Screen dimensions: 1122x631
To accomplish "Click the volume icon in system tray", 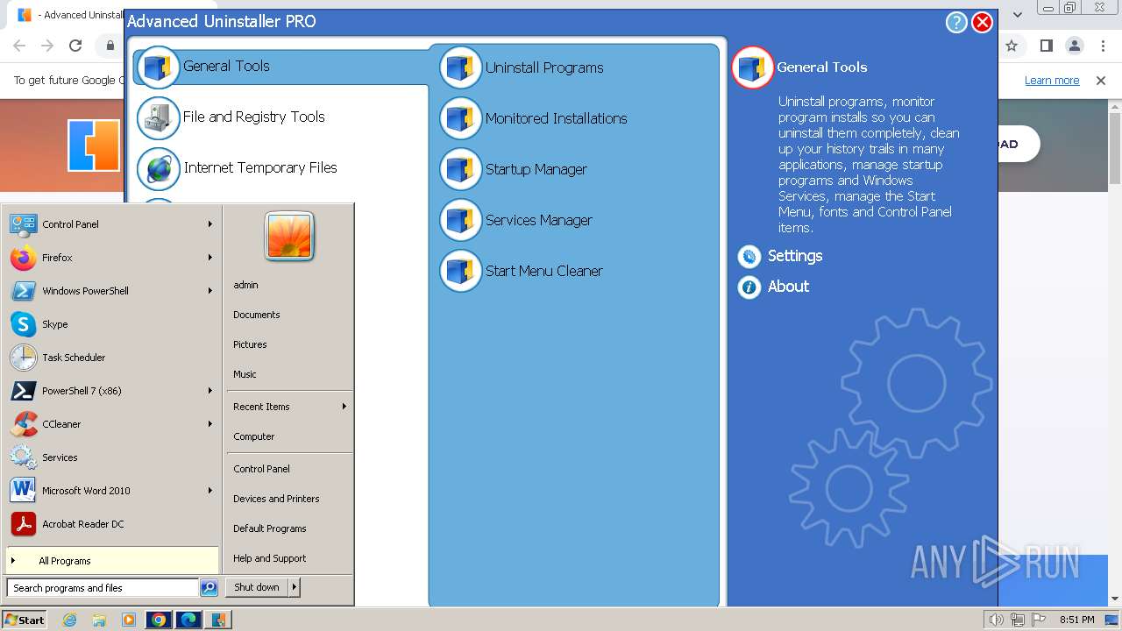I will tap(996, 620).
